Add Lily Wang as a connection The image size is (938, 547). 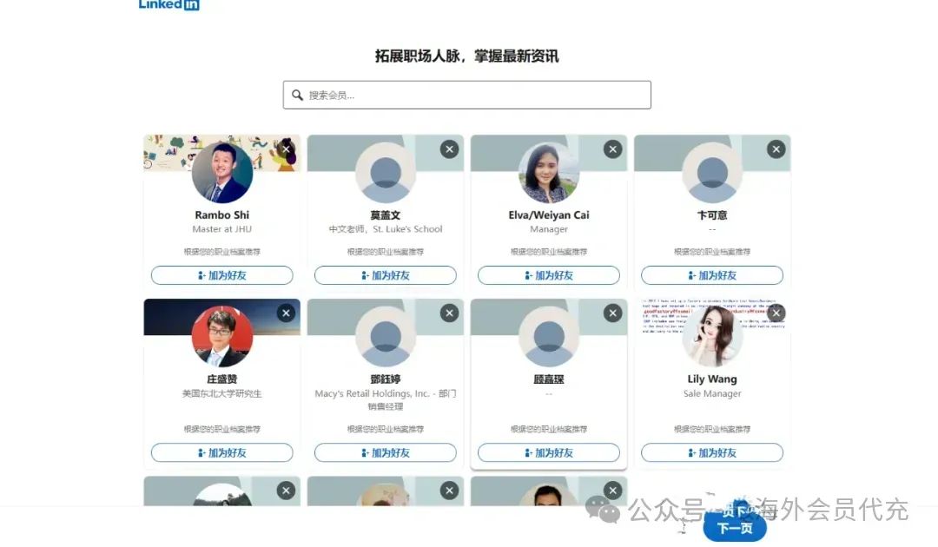712,452
